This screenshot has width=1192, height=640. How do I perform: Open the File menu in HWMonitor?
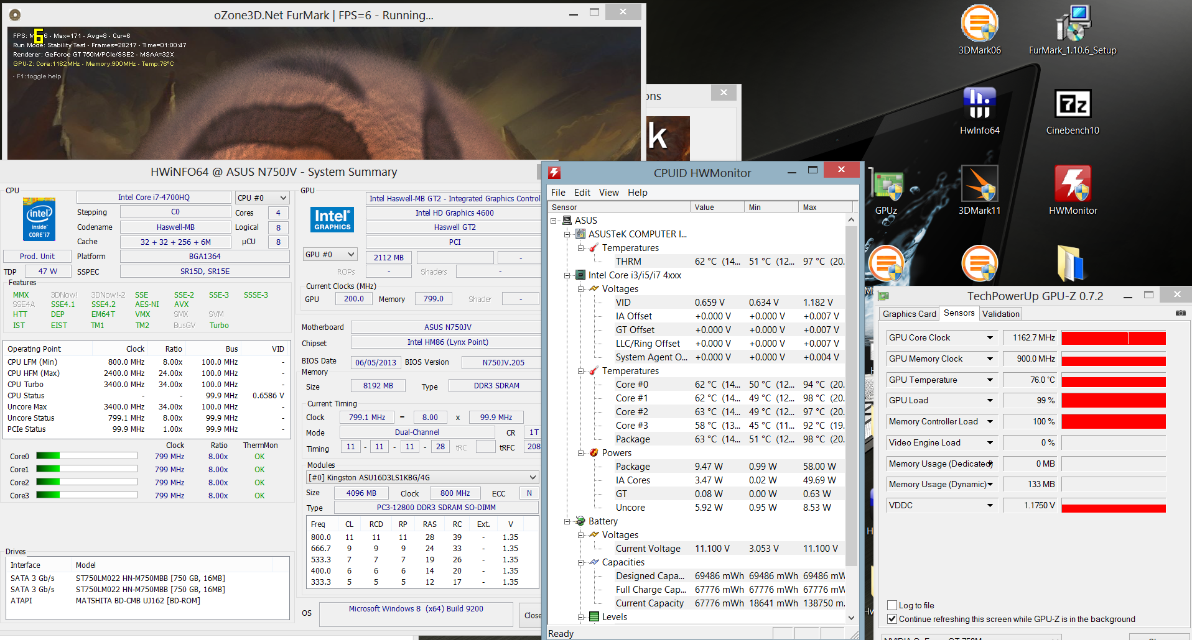click(x=558, y=193)
